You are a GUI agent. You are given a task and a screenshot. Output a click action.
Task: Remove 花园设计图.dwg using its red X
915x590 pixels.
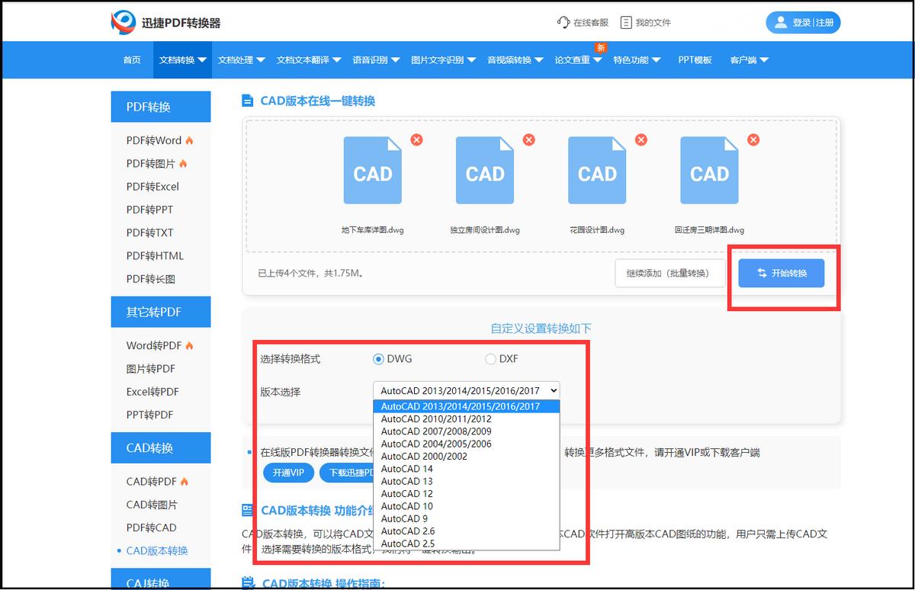pyautogui.click(x=640, y=139)
